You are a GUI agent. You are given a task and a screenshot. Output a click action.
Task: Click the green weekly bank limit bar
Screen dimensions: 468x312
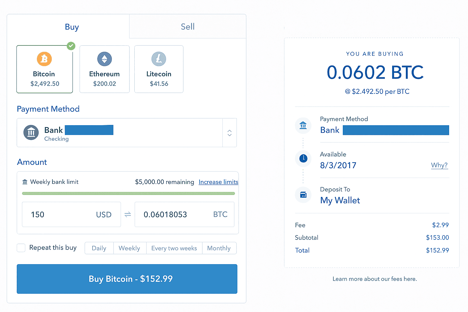tap(128, 193)
